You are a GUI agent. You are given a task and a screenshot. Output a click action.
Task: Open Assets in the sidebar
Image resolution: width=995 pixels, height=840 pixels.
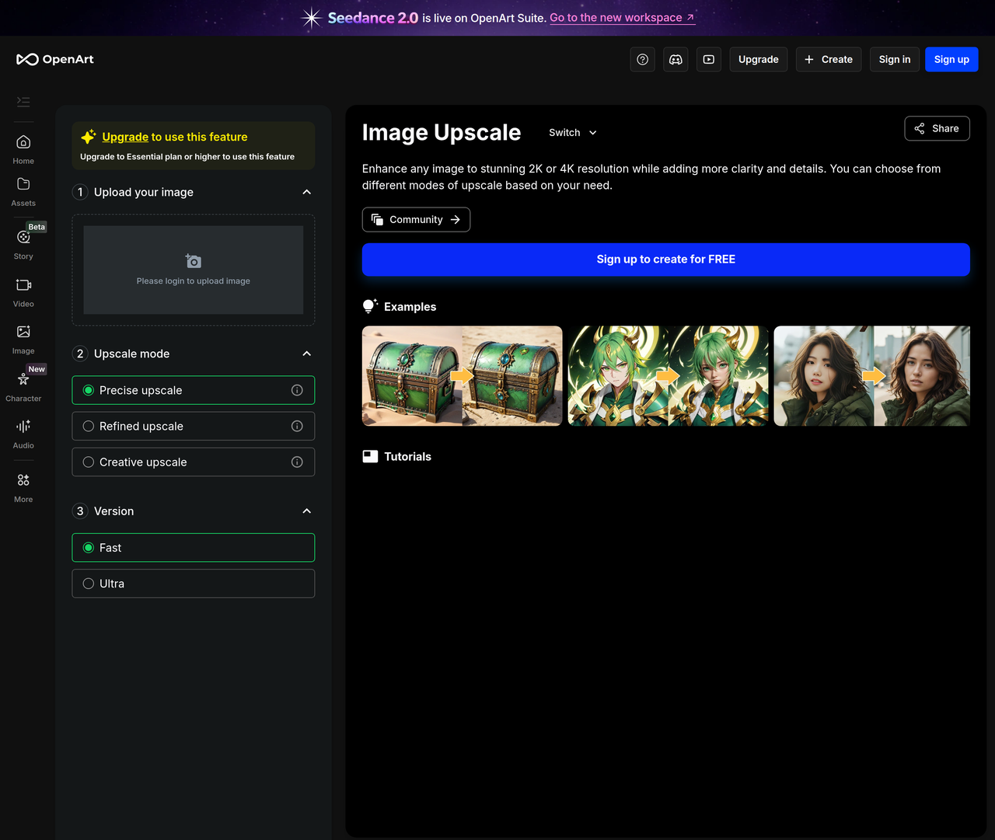23,191
